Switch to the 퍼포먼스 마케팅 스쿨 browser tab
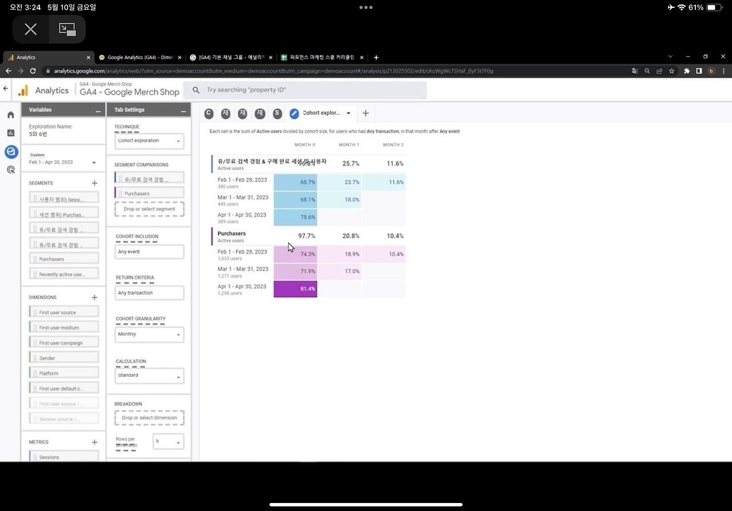 tap(322, 57)
